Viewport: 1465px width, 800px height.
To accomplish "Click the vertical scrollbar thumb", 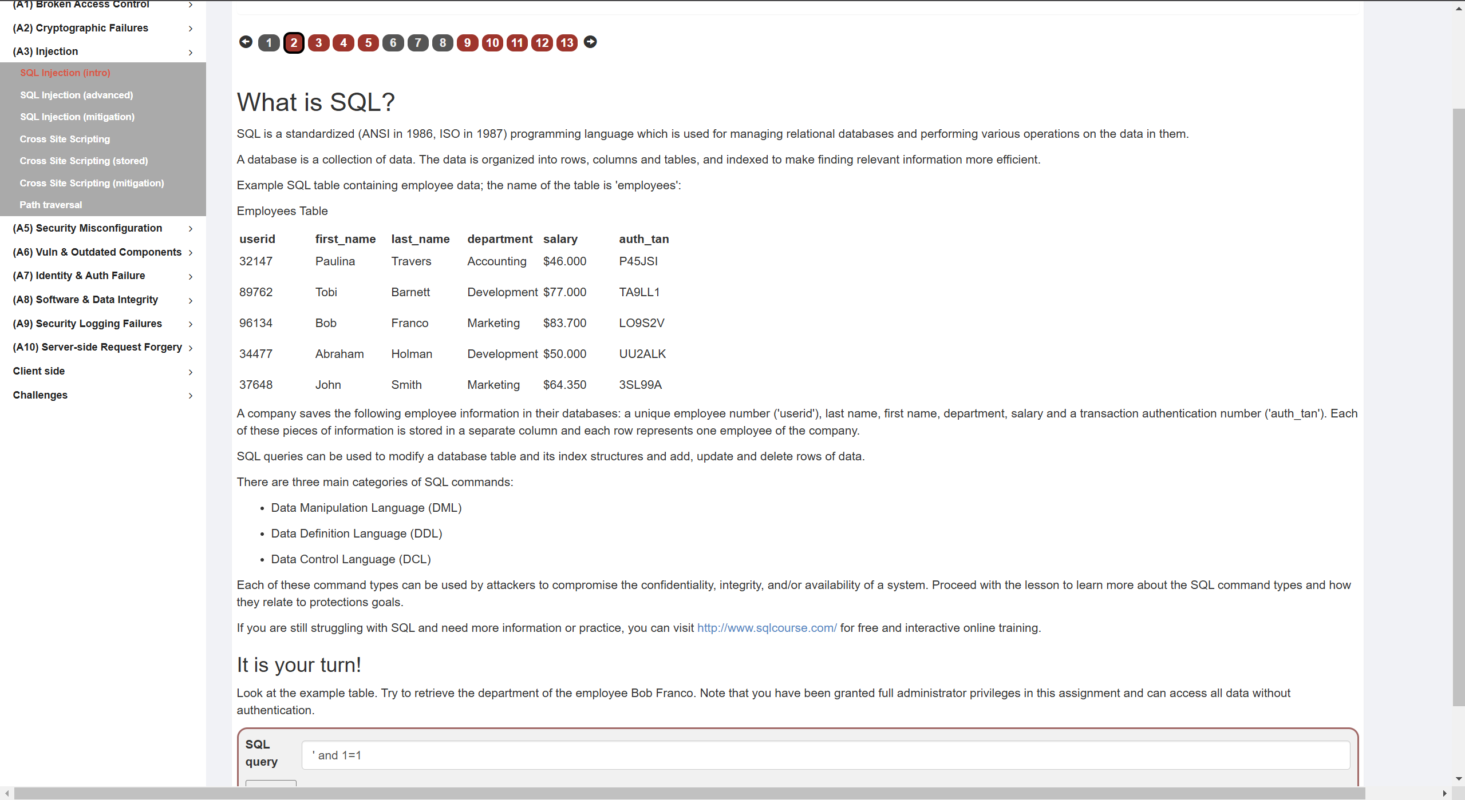I will click(1459, 406).
